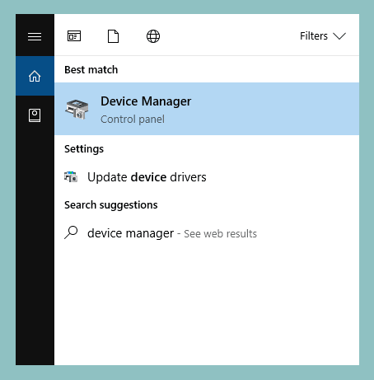This screenshot has height=380, width=374.
Task: Click the magnifier search suggestion icon
Action: pos(71,232)
